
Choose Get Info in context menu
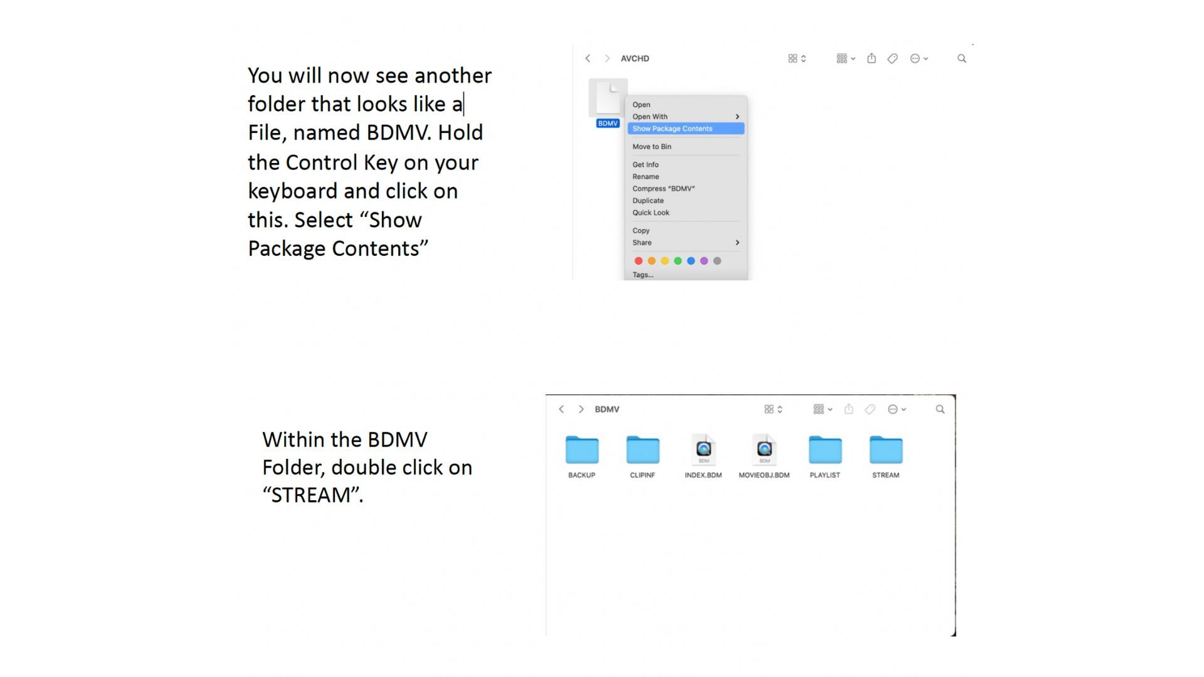685,165
